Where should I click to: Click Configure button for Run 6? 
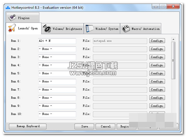point(157,81)
